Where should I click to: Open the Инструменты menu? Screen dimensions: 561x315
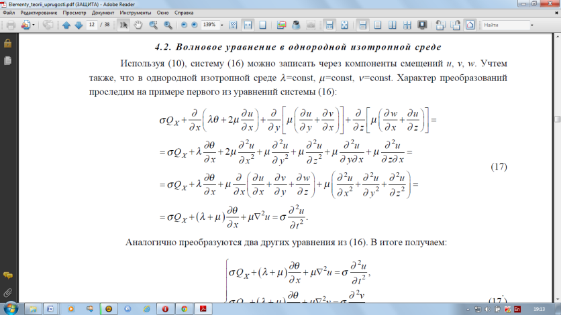pyautogui.click(x=136, y=13)
